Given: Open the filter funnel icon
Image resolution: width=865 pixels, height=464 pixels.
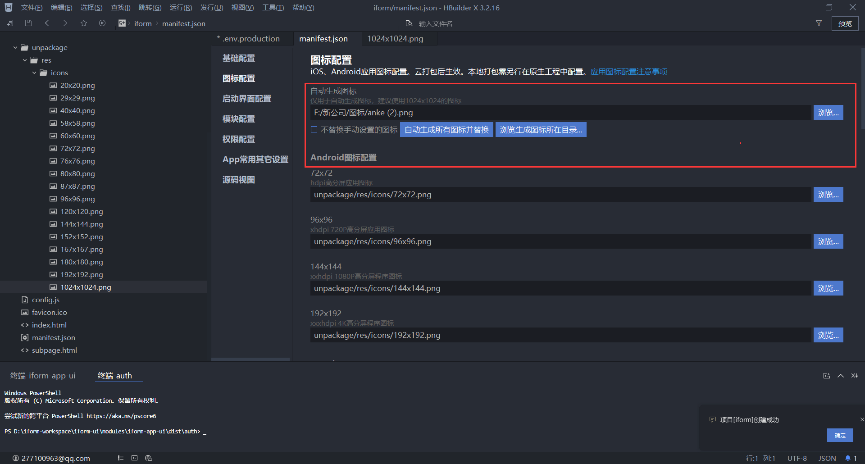Looking at the screenshot, I should (x=819, y=23).
